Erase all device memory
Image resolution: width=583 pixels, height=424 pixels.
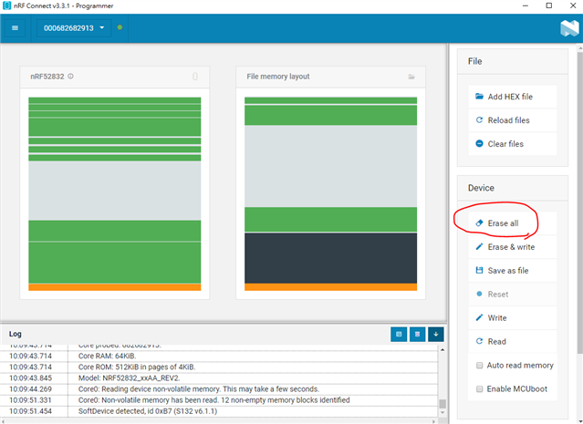[x=513, y=223]
